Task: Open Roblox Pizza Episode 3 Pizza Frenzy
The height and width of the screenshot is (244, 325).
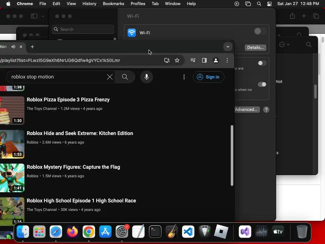Action: pyautogui.click(x=68, y=99)
